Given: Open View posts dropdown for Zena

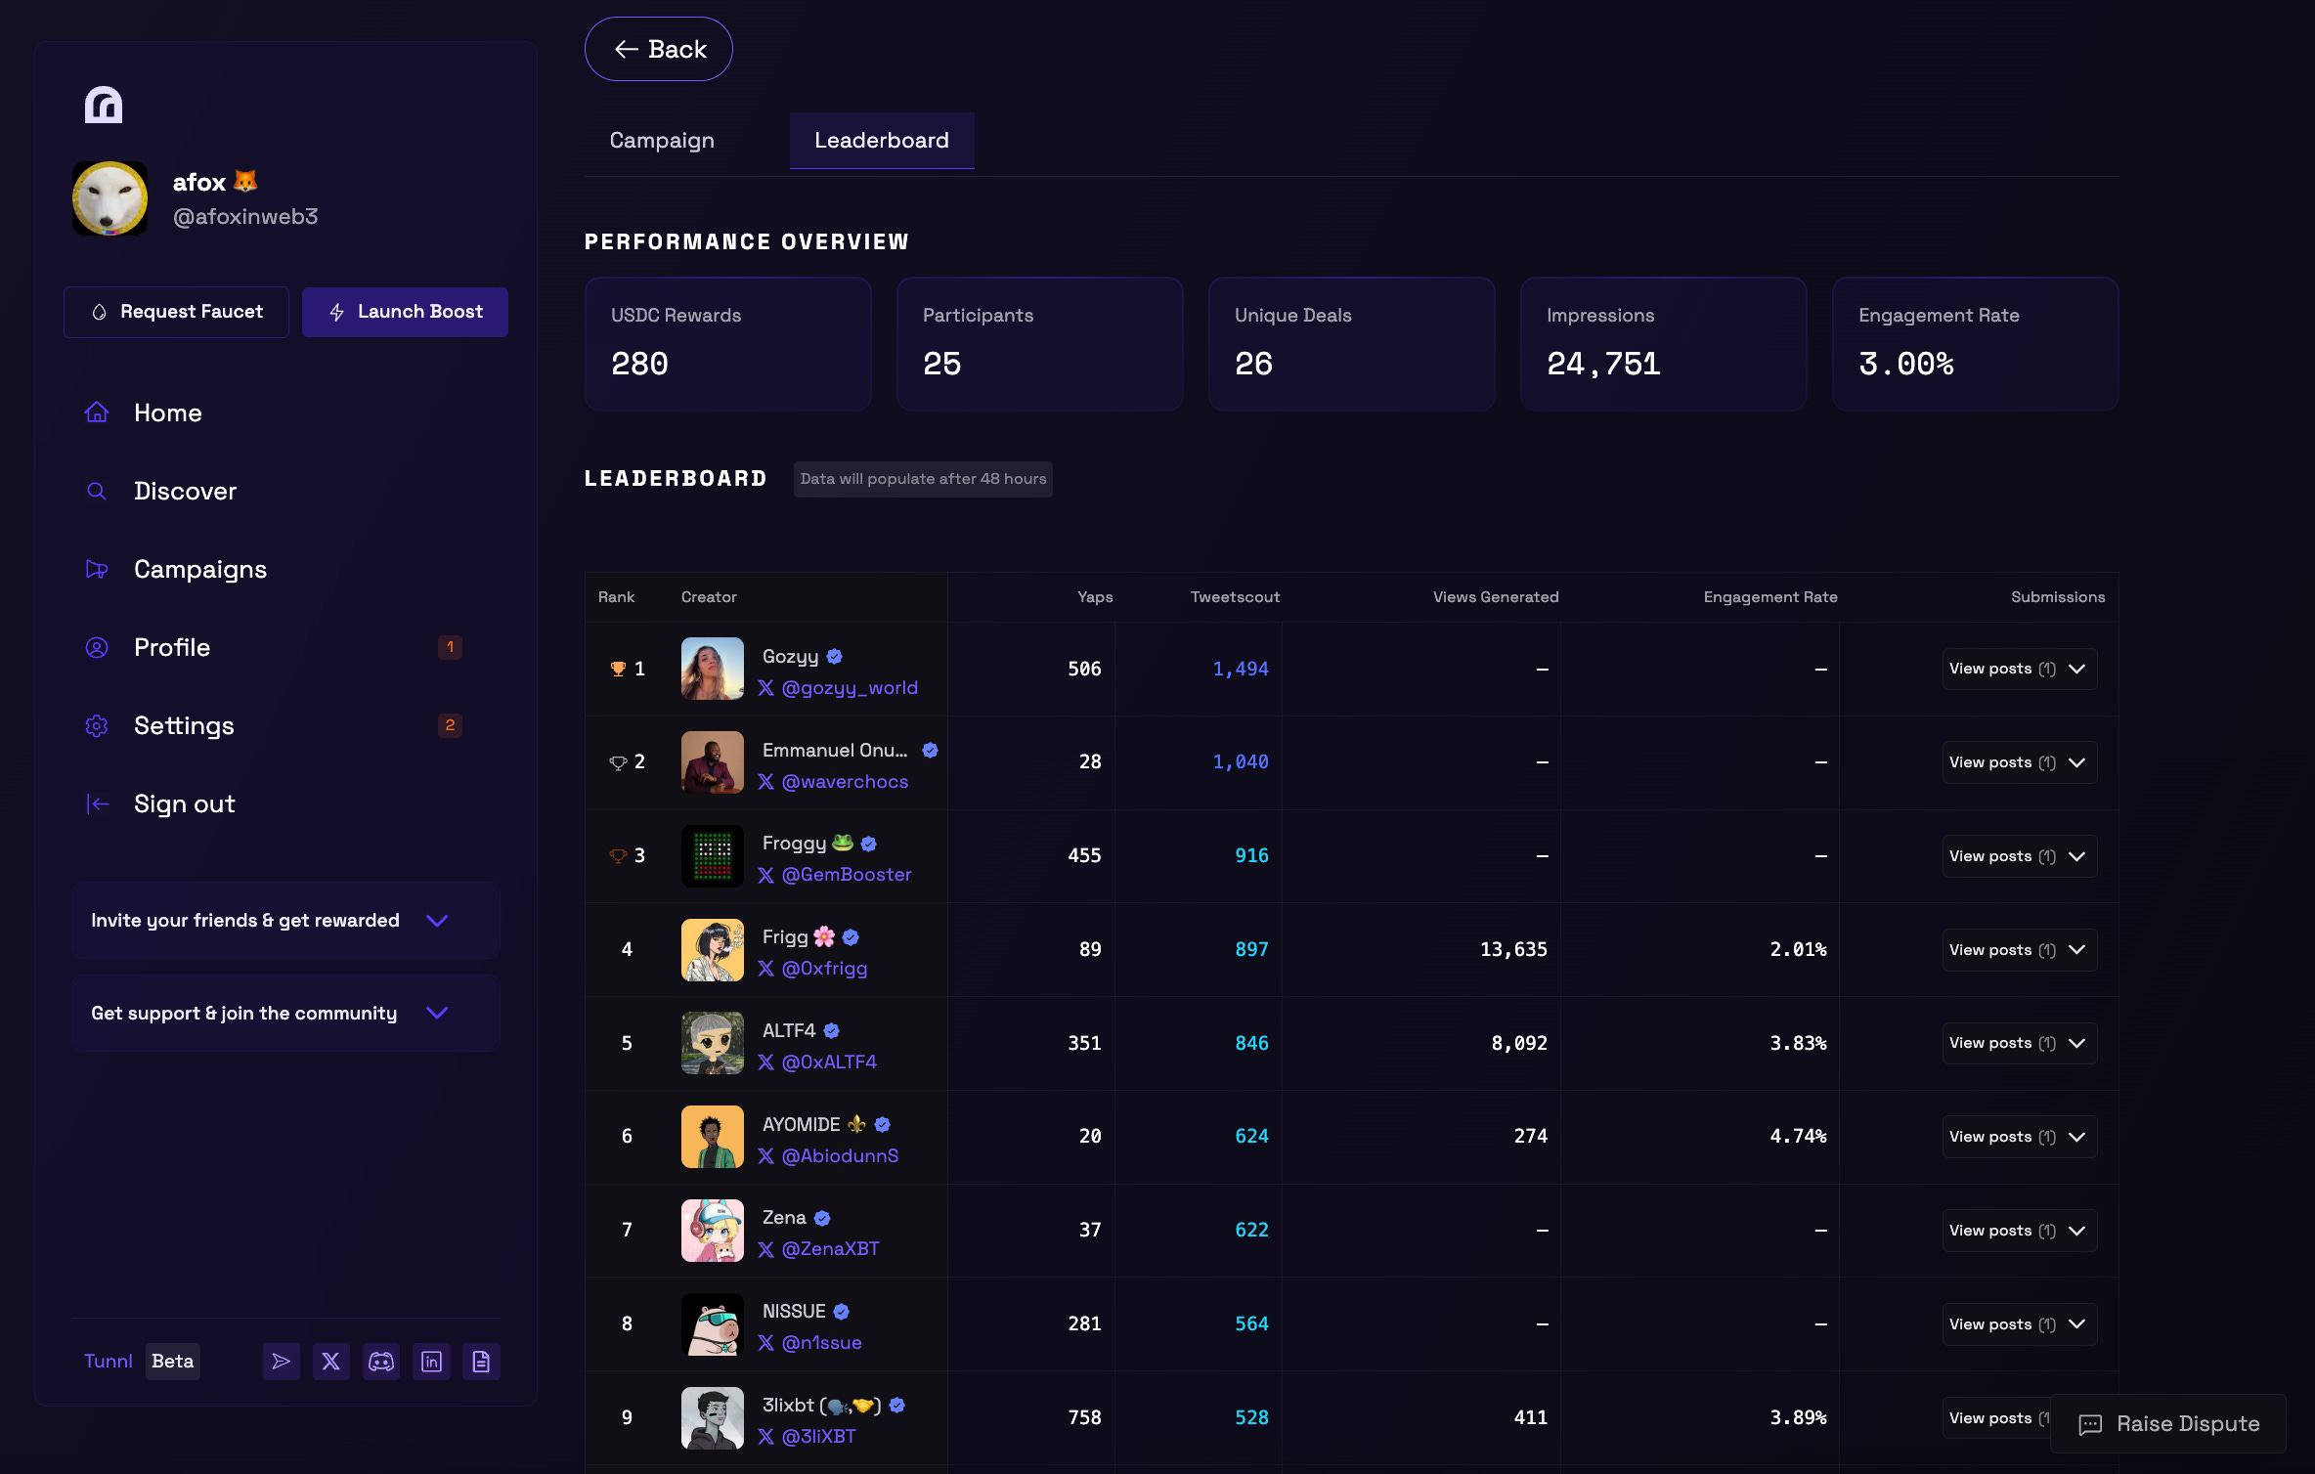Looking at the screenshot, I should 2018,1230.
